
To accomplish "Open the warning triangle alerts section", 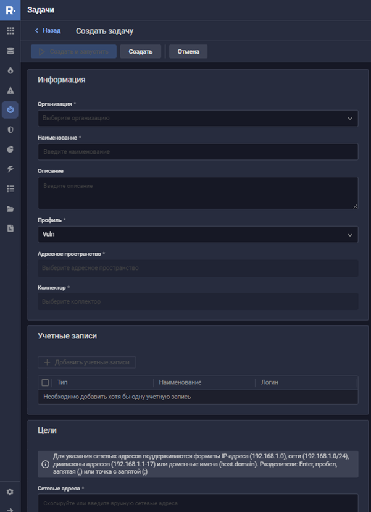I will 10,90.
